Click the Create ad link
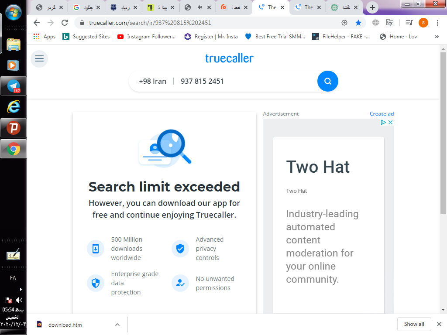Image resolution: width=447 pixels, height=335 pixels. [x=382, y=114]
